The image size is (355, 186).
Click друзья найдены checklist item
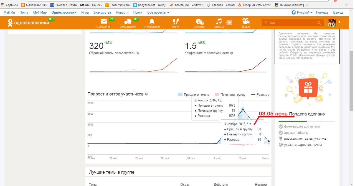point(293,133)
